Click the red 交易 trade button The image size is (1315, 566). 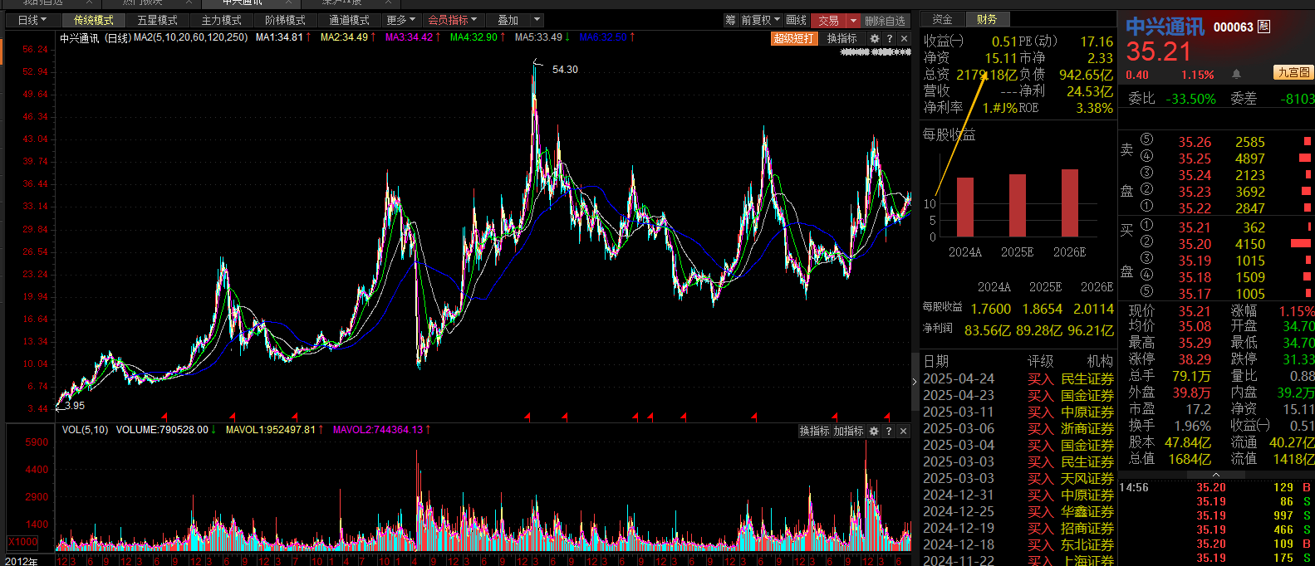828,20
